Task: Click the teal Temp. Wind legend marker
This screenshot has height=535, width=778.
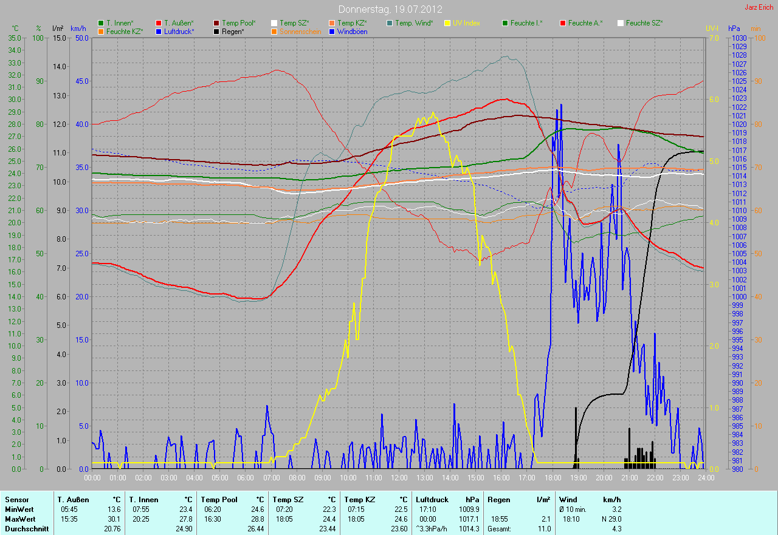Action: 390,23
